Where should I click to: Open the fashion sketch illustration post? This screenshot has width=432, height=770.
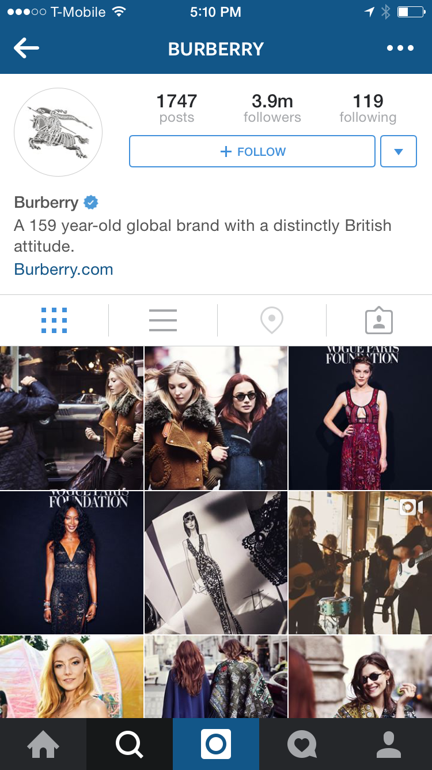point(216,563)
